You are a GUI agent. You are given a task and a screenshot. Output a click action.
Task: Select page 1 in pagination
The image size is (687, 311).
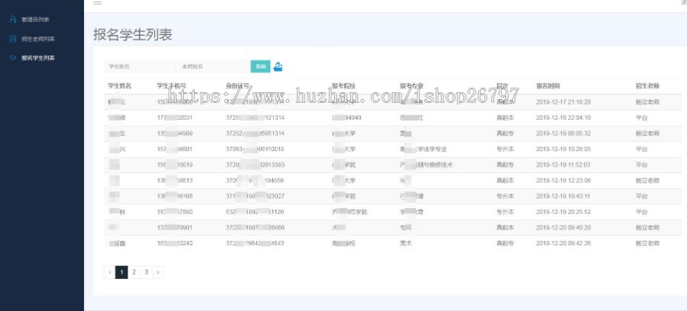point(121,272)
